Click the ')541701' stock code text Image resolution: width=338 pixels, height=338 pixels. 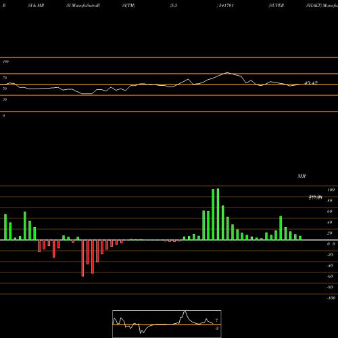[x=225, y=5]
